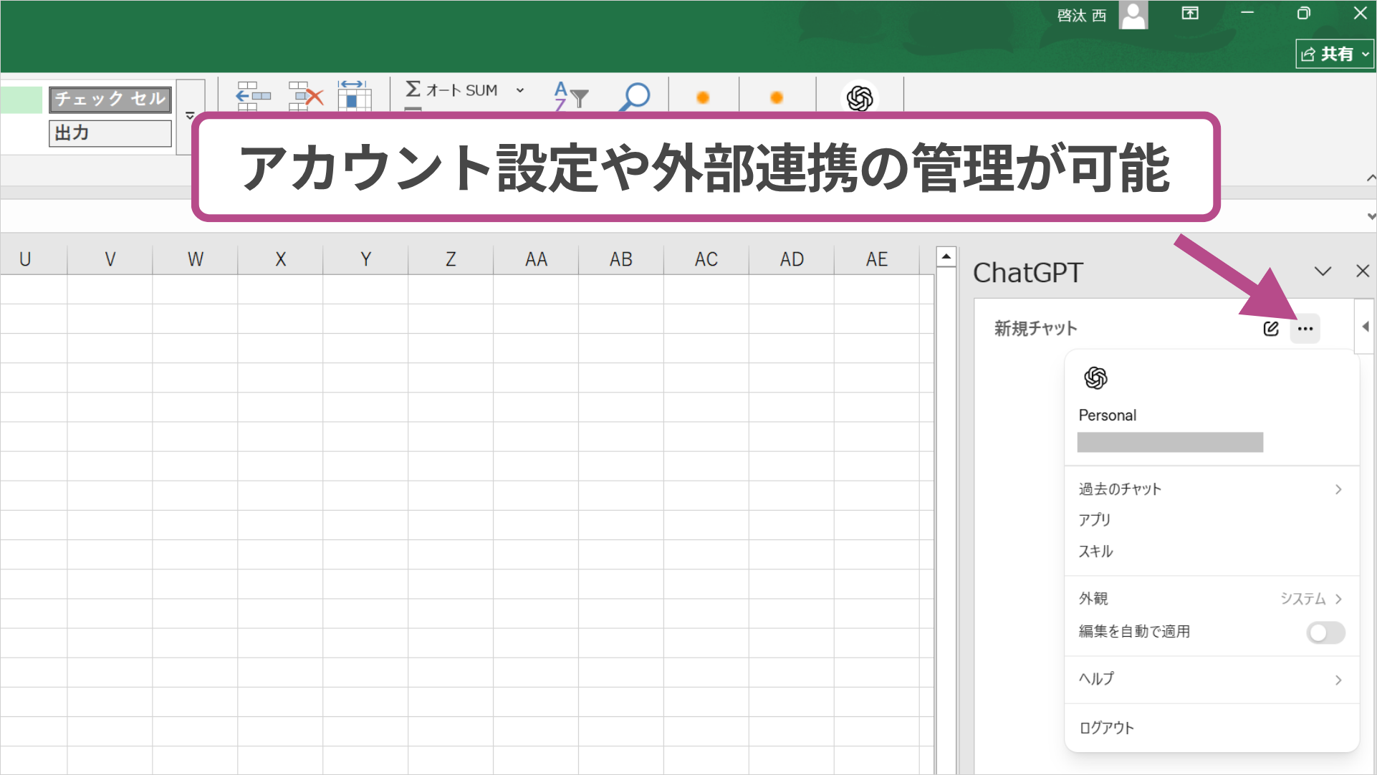Viewport: 1377px width, 775px height.
Task: Select the 出力 cell style
Action: (x=110, y=133)
